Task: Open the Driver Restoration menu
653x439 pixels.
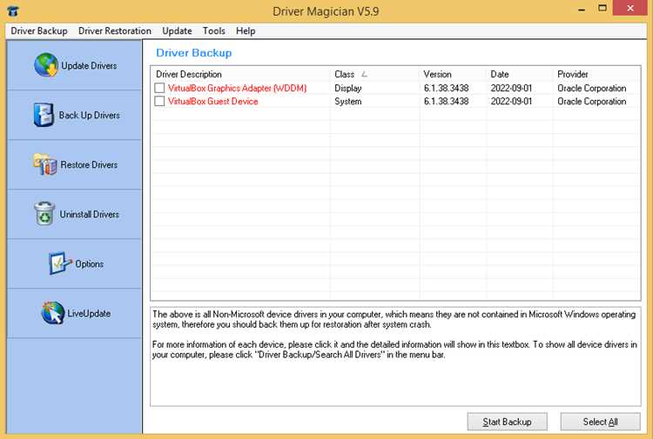Action: (115, 30)
